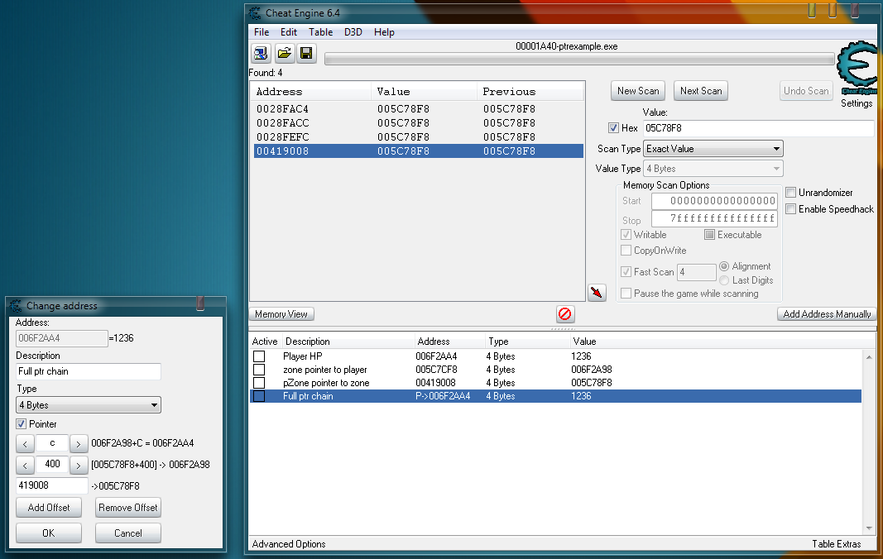Screen dimensions: 883x559
Task: Open the D3D menu
Action: [353, 32]
